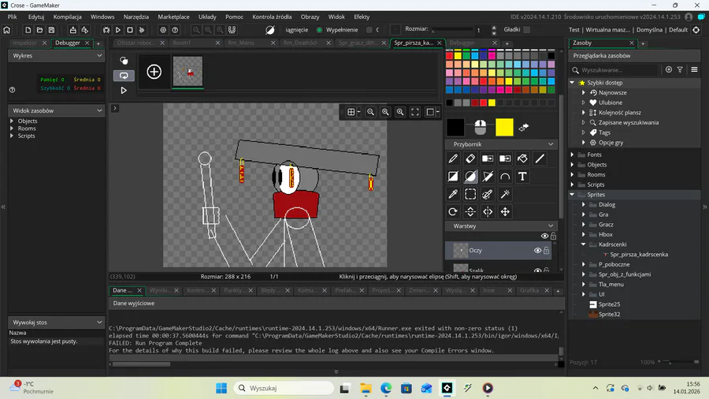Image resolution: width=709 pixels, height=399 pixels.
Task: Click the Save project toolbar icon
Action: tap(51, 30)
